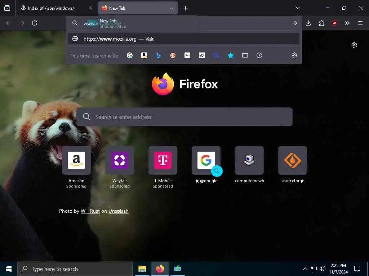Close the New Tab tab

(x=172, y=8)
